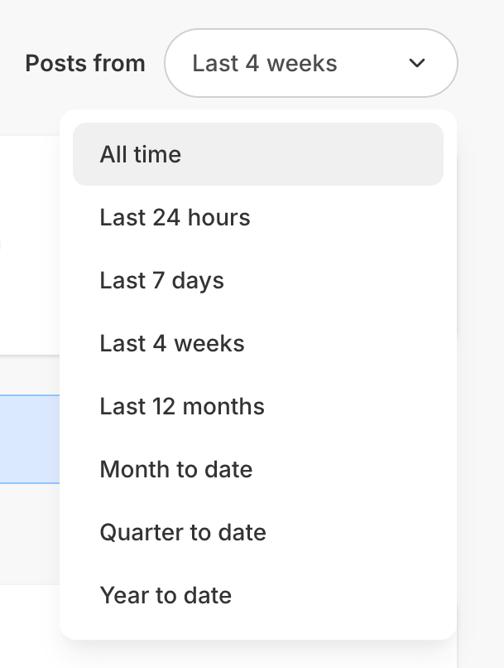The height and width of the screenshot is (668, 504).
Task: Reselect the currently applied Last 4 weeks
Action: coord(258,343)
